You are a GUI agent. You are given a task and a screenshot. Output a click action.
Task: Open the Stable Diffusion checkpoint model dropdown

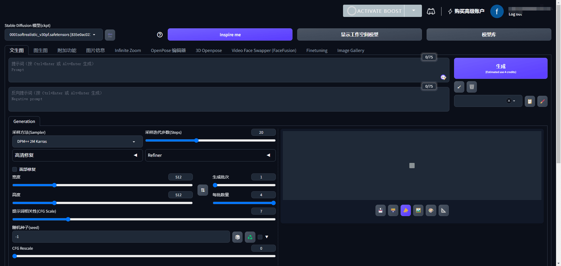pyautogui.click(x=53, y=35)
